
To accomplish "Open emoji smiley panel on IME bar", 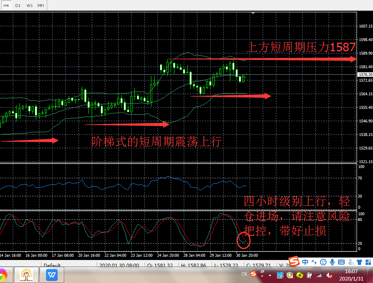I will (x=323, y=262).
